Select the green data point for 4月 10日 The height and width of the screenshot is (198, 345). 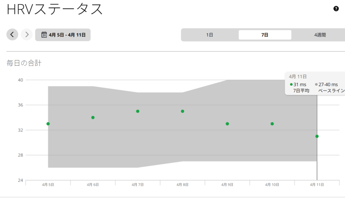click(x=272, y=124)
